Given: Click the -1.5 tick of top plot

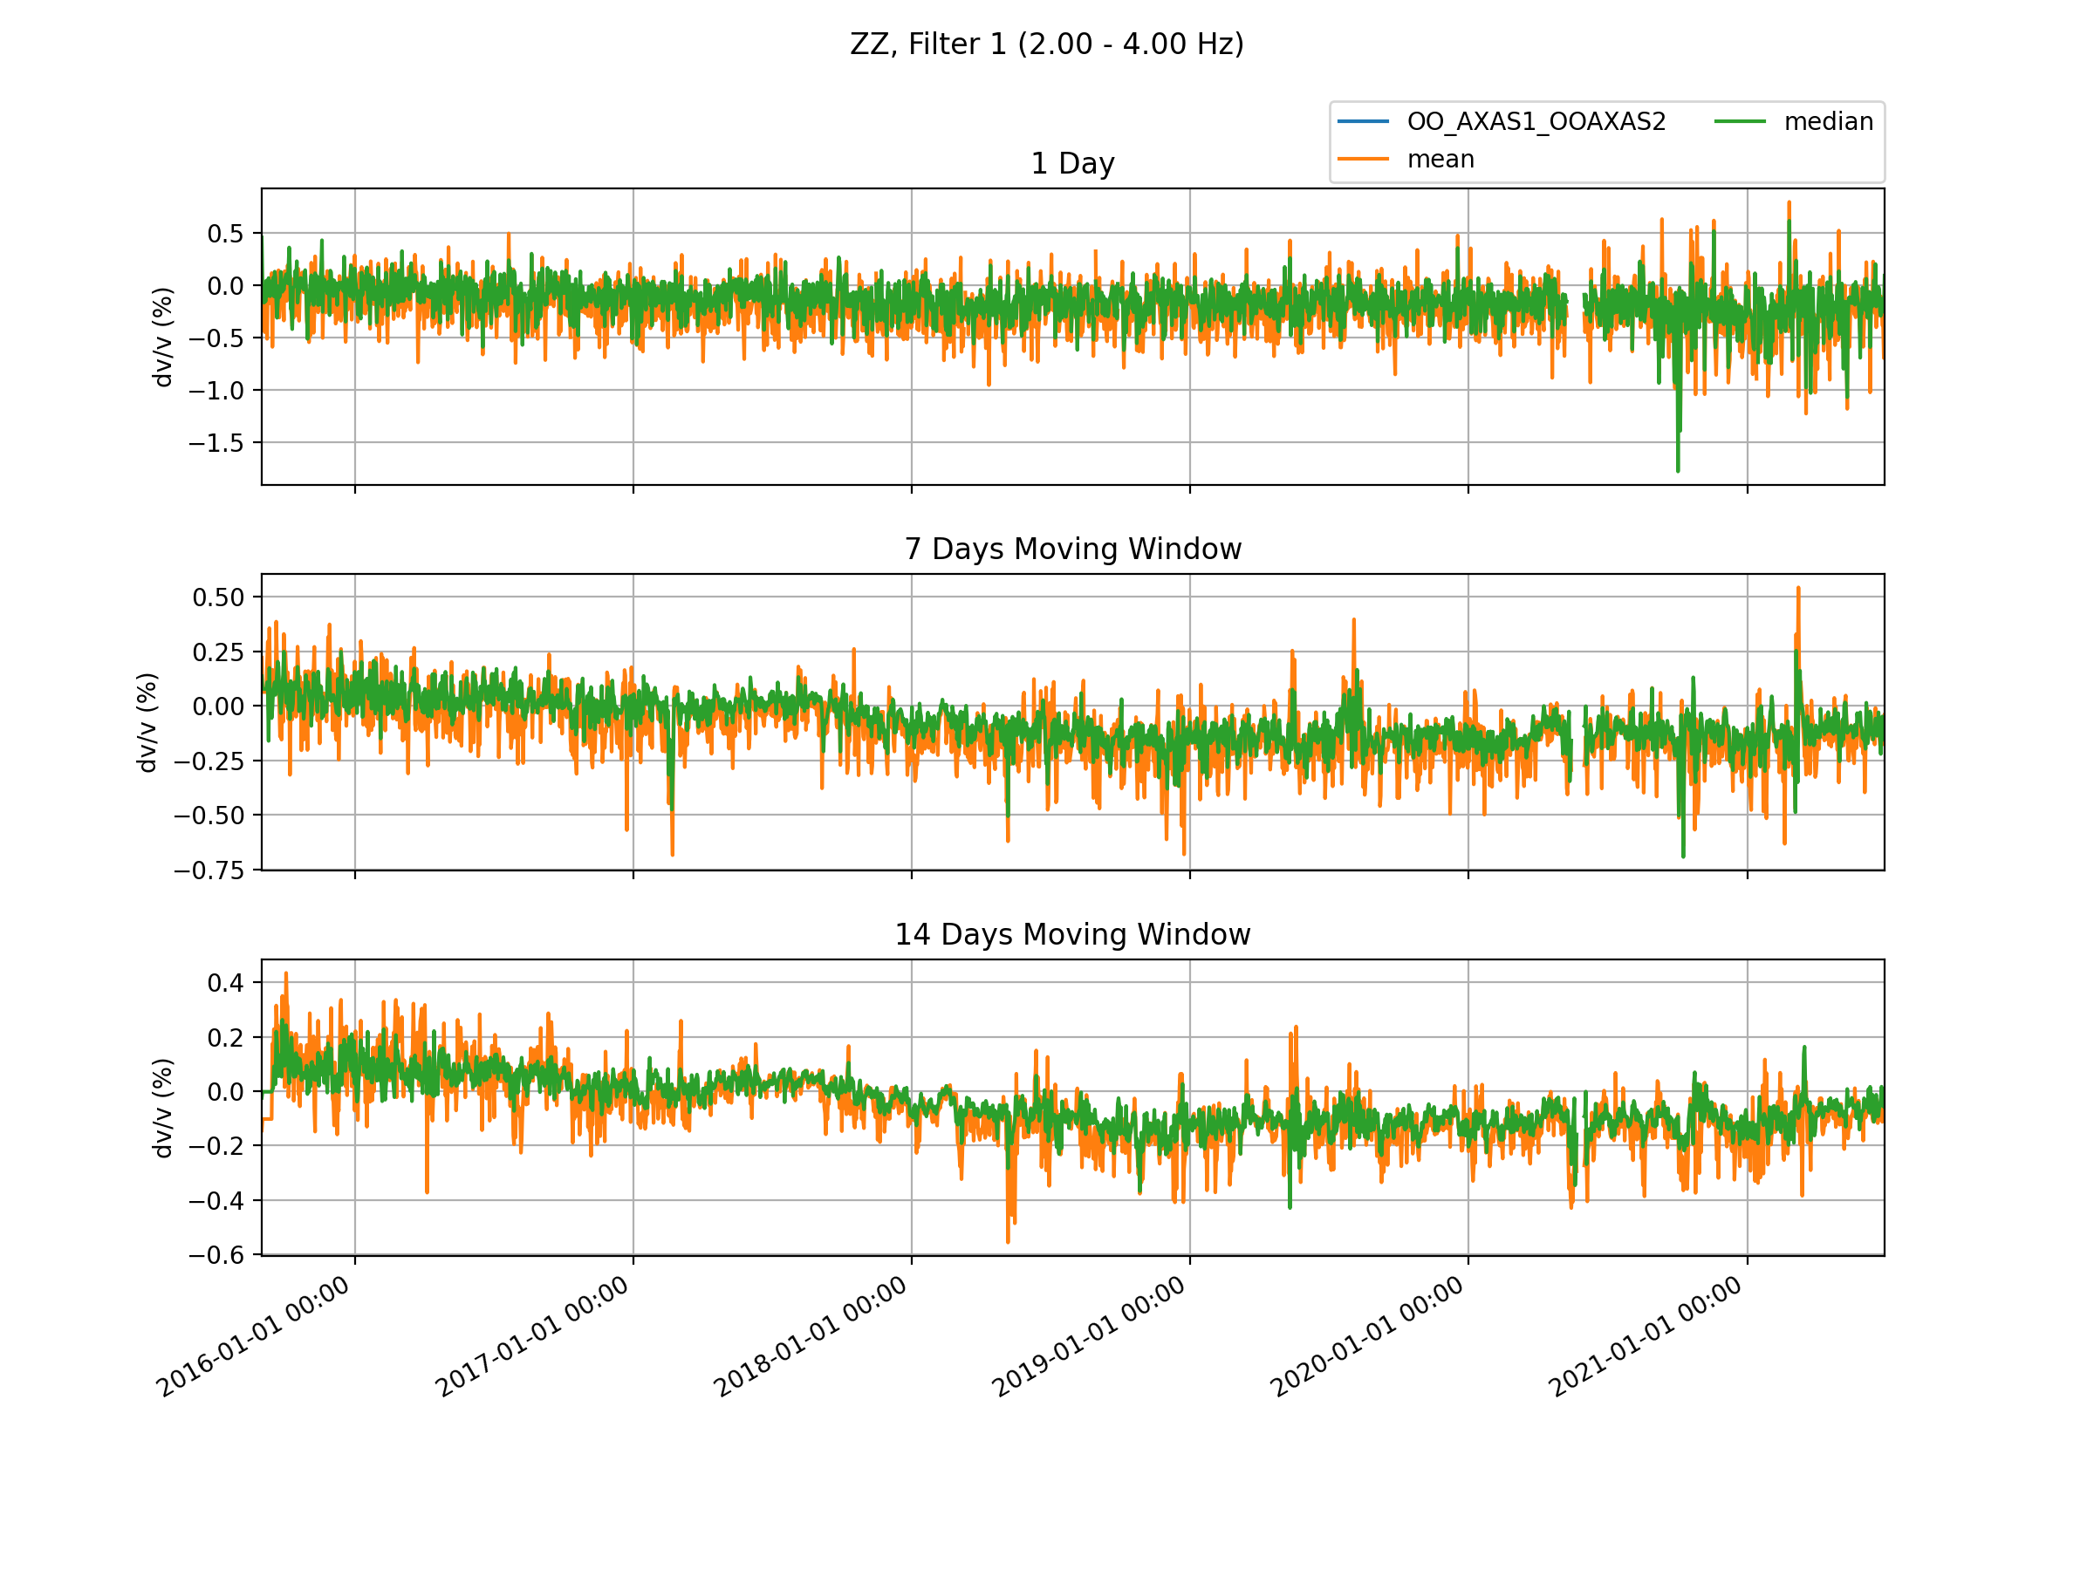Looking at the screenshot, I should (x=216, y=443).
